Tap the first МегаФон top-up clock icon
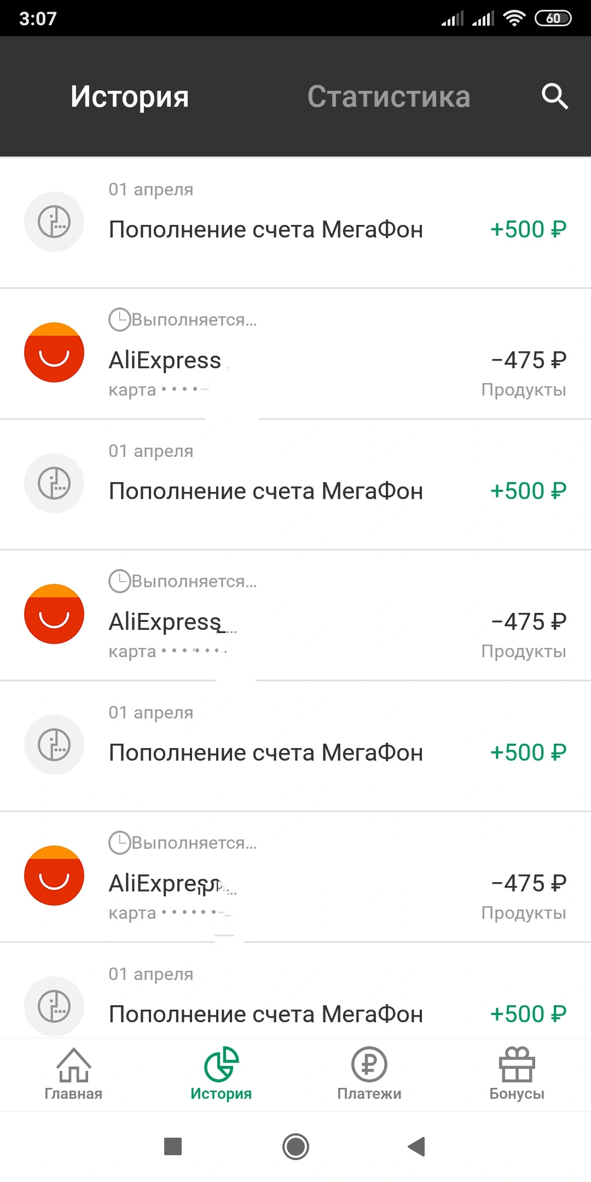Viewport: 591px width, 1182px height. tap(54, 222)
